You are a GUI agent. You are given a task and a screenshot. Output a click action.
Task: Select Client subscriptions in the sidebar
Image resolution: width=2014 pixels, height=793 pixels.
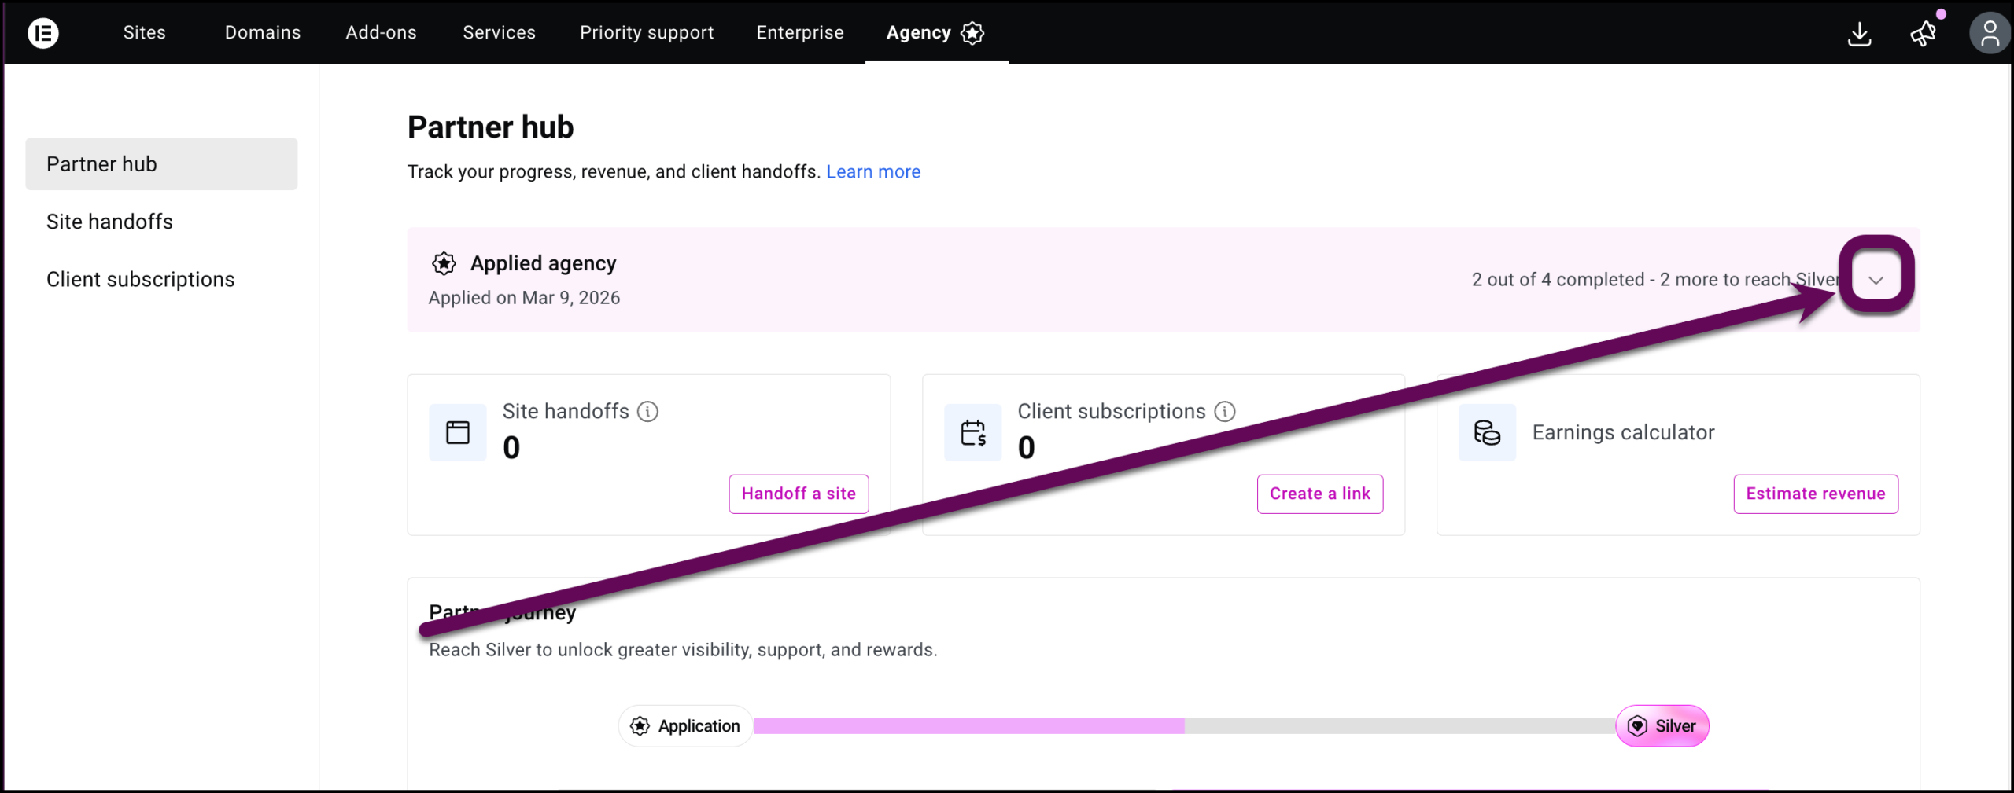pyautogui.click(x=140, y=280)
